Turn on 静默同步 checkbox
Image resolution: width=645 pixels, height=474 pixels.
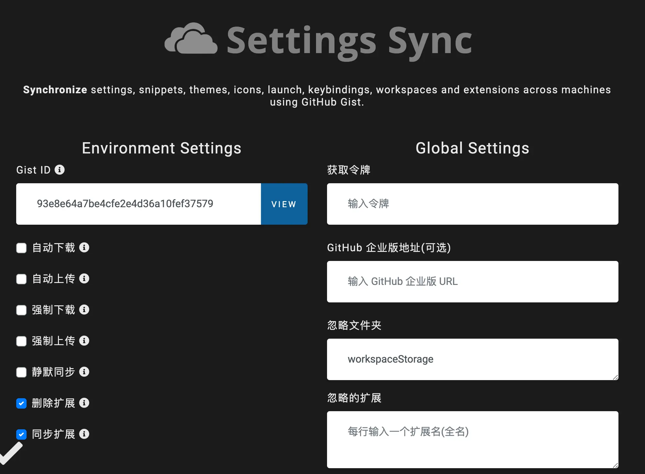pos(21,372)
